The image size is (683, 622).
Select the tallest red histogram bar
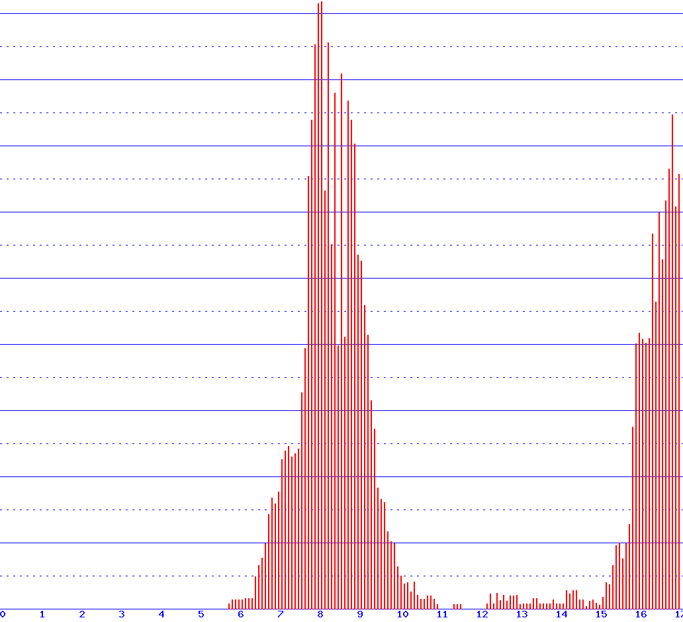click(x=322, y=305)
